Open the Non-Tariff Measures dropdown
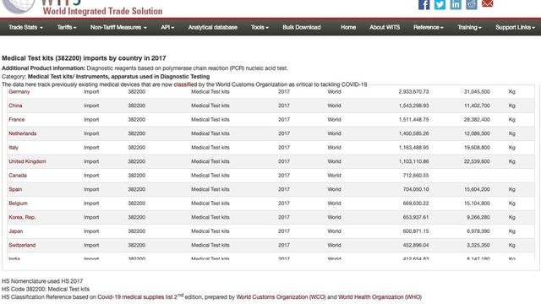The height and width of the screenshot is (304, 541). (118, 27)
